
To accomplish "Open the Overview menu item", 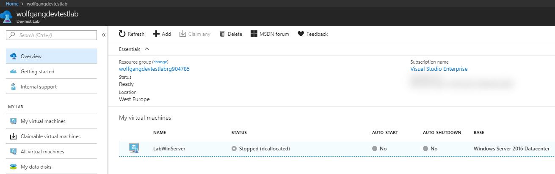I will [x=51, y=56].
